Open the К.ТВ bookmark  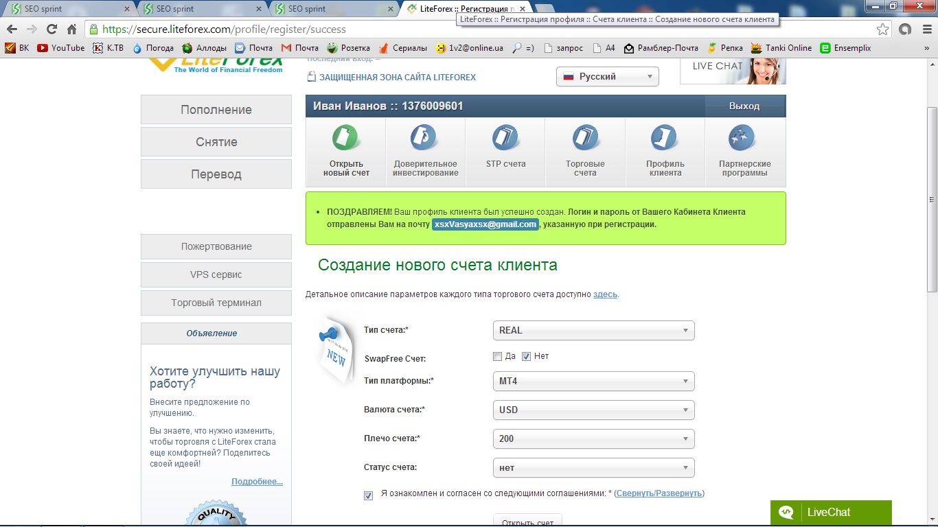click(108, 48)
